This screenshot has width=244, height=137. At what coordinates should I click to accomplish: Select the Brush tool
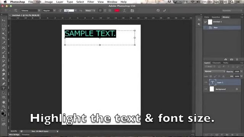pyautogui.click(x=3, y=52)
